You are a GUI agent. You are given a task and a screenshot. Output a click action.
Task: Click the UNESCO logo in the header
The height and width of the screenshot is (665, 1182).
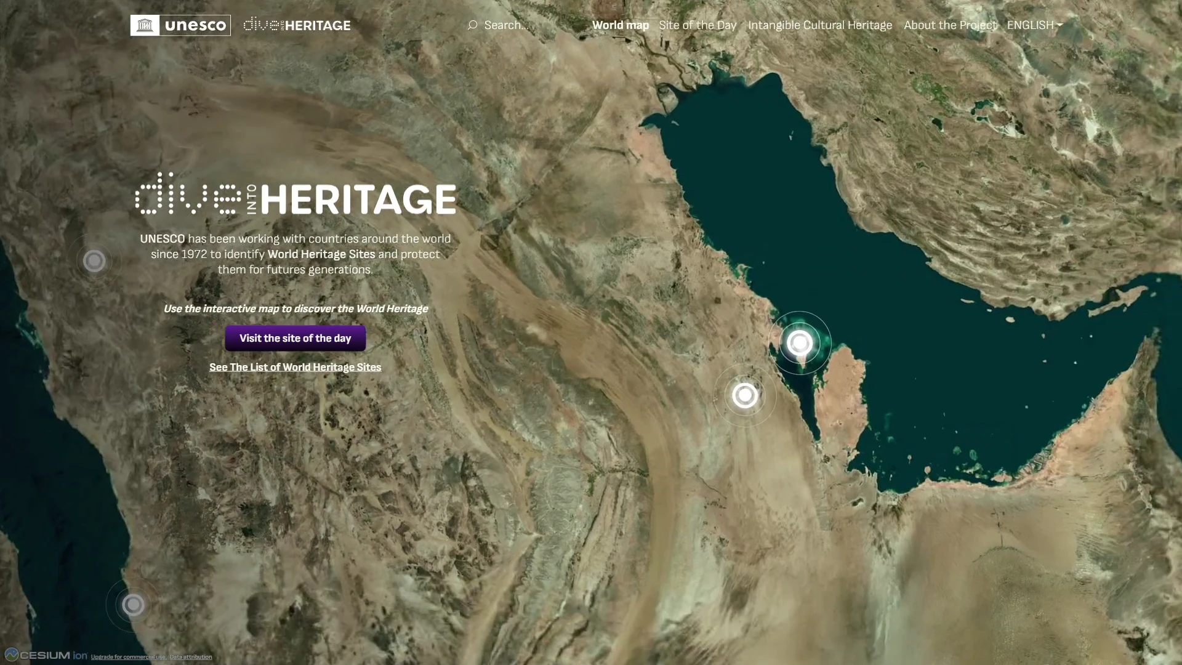pyautogui.click(x=180, y=25)
